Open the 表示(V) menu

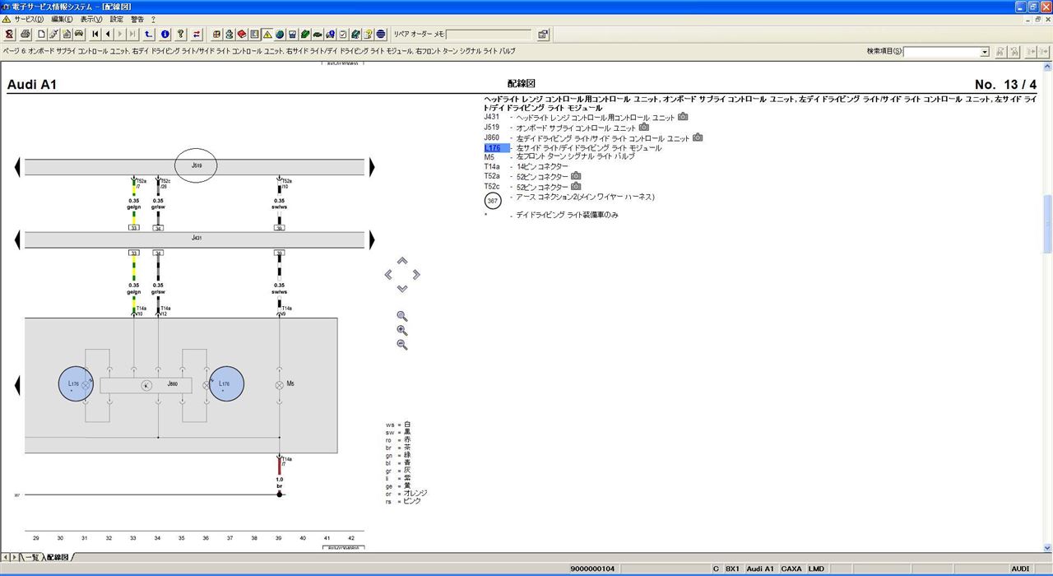[91, 19]
